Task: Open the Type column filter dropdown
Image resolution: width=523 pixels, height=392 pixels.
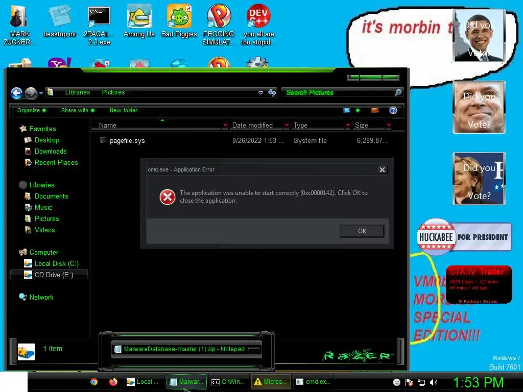Action: coord(348,126)
